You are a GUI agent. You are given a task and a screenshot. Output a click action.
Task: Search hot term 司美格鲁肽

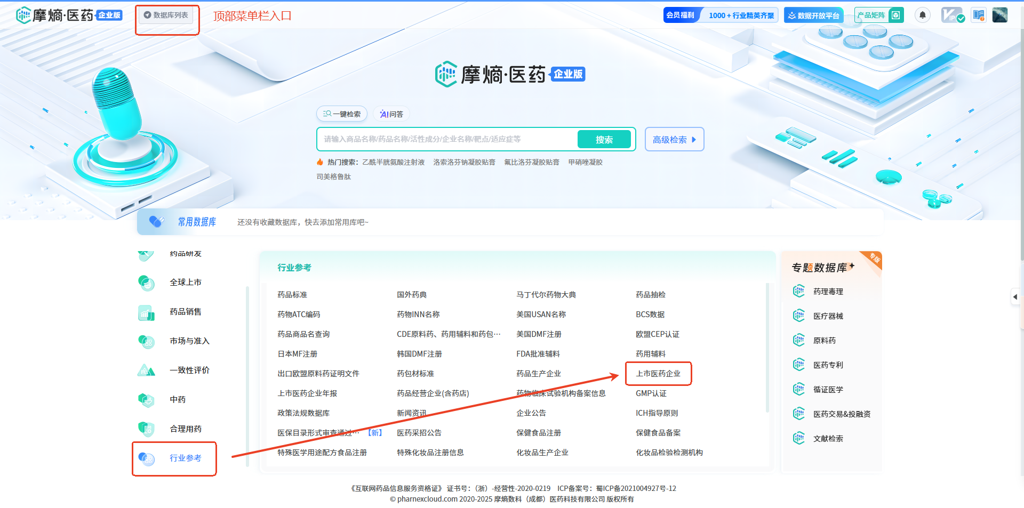click(334, 176)
